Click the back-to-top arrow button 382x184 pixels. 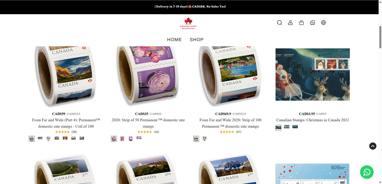373,146
